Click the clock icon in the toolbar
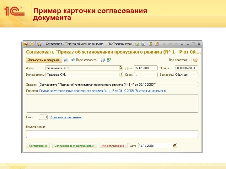226x169 pixels. (x=103, y=60)
